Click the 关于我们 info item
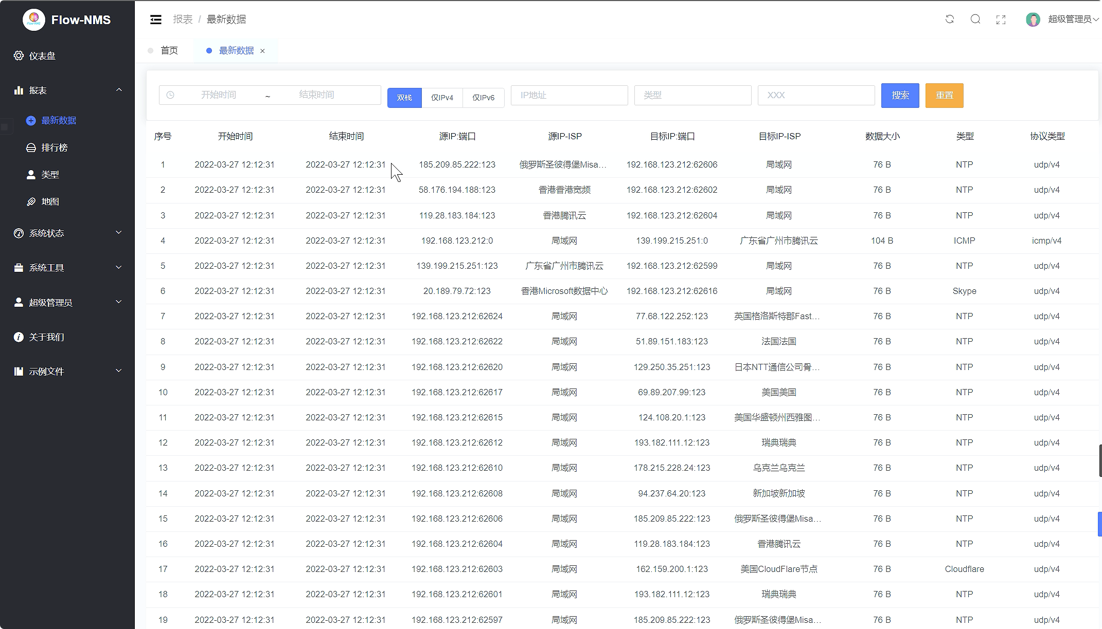1102x629 pixels. 46,337
